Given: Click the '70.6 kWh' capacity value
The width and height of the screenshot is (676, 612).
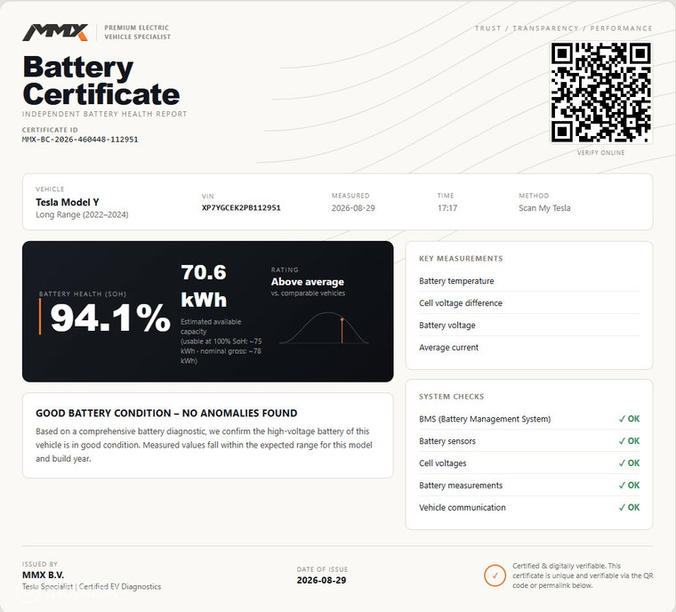Looking at the screenshot, I should click(x=204, y=286).
